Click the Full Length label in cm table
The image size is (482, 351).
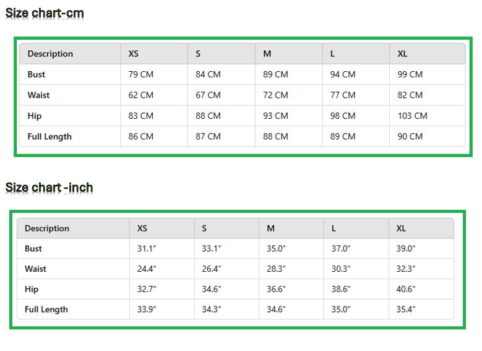click(x=49, y=136)
